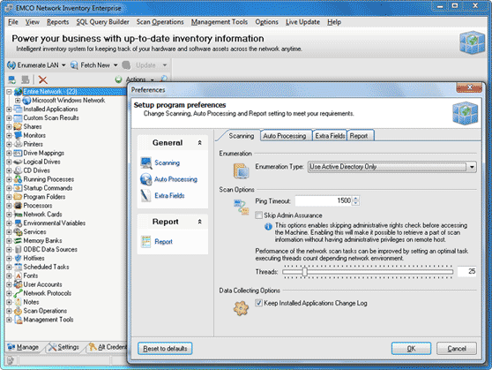Screen dimensions: 492x370
Task: Select the Running Processes icon
Action: (x=18, y=179)
